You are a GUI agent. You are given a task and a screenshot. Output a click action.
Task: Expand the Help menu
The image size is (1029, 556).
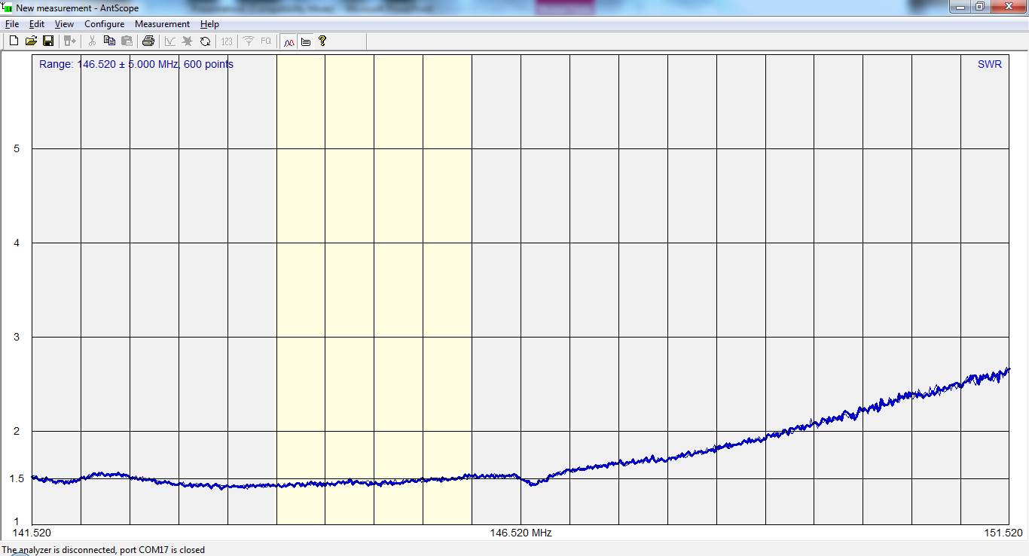tap(209, 24)
